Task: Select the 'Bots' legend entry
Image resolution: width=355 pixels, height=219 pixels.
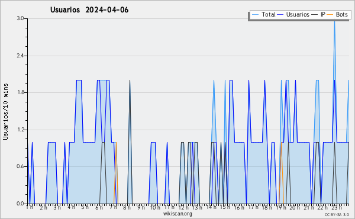Action: 337,14
